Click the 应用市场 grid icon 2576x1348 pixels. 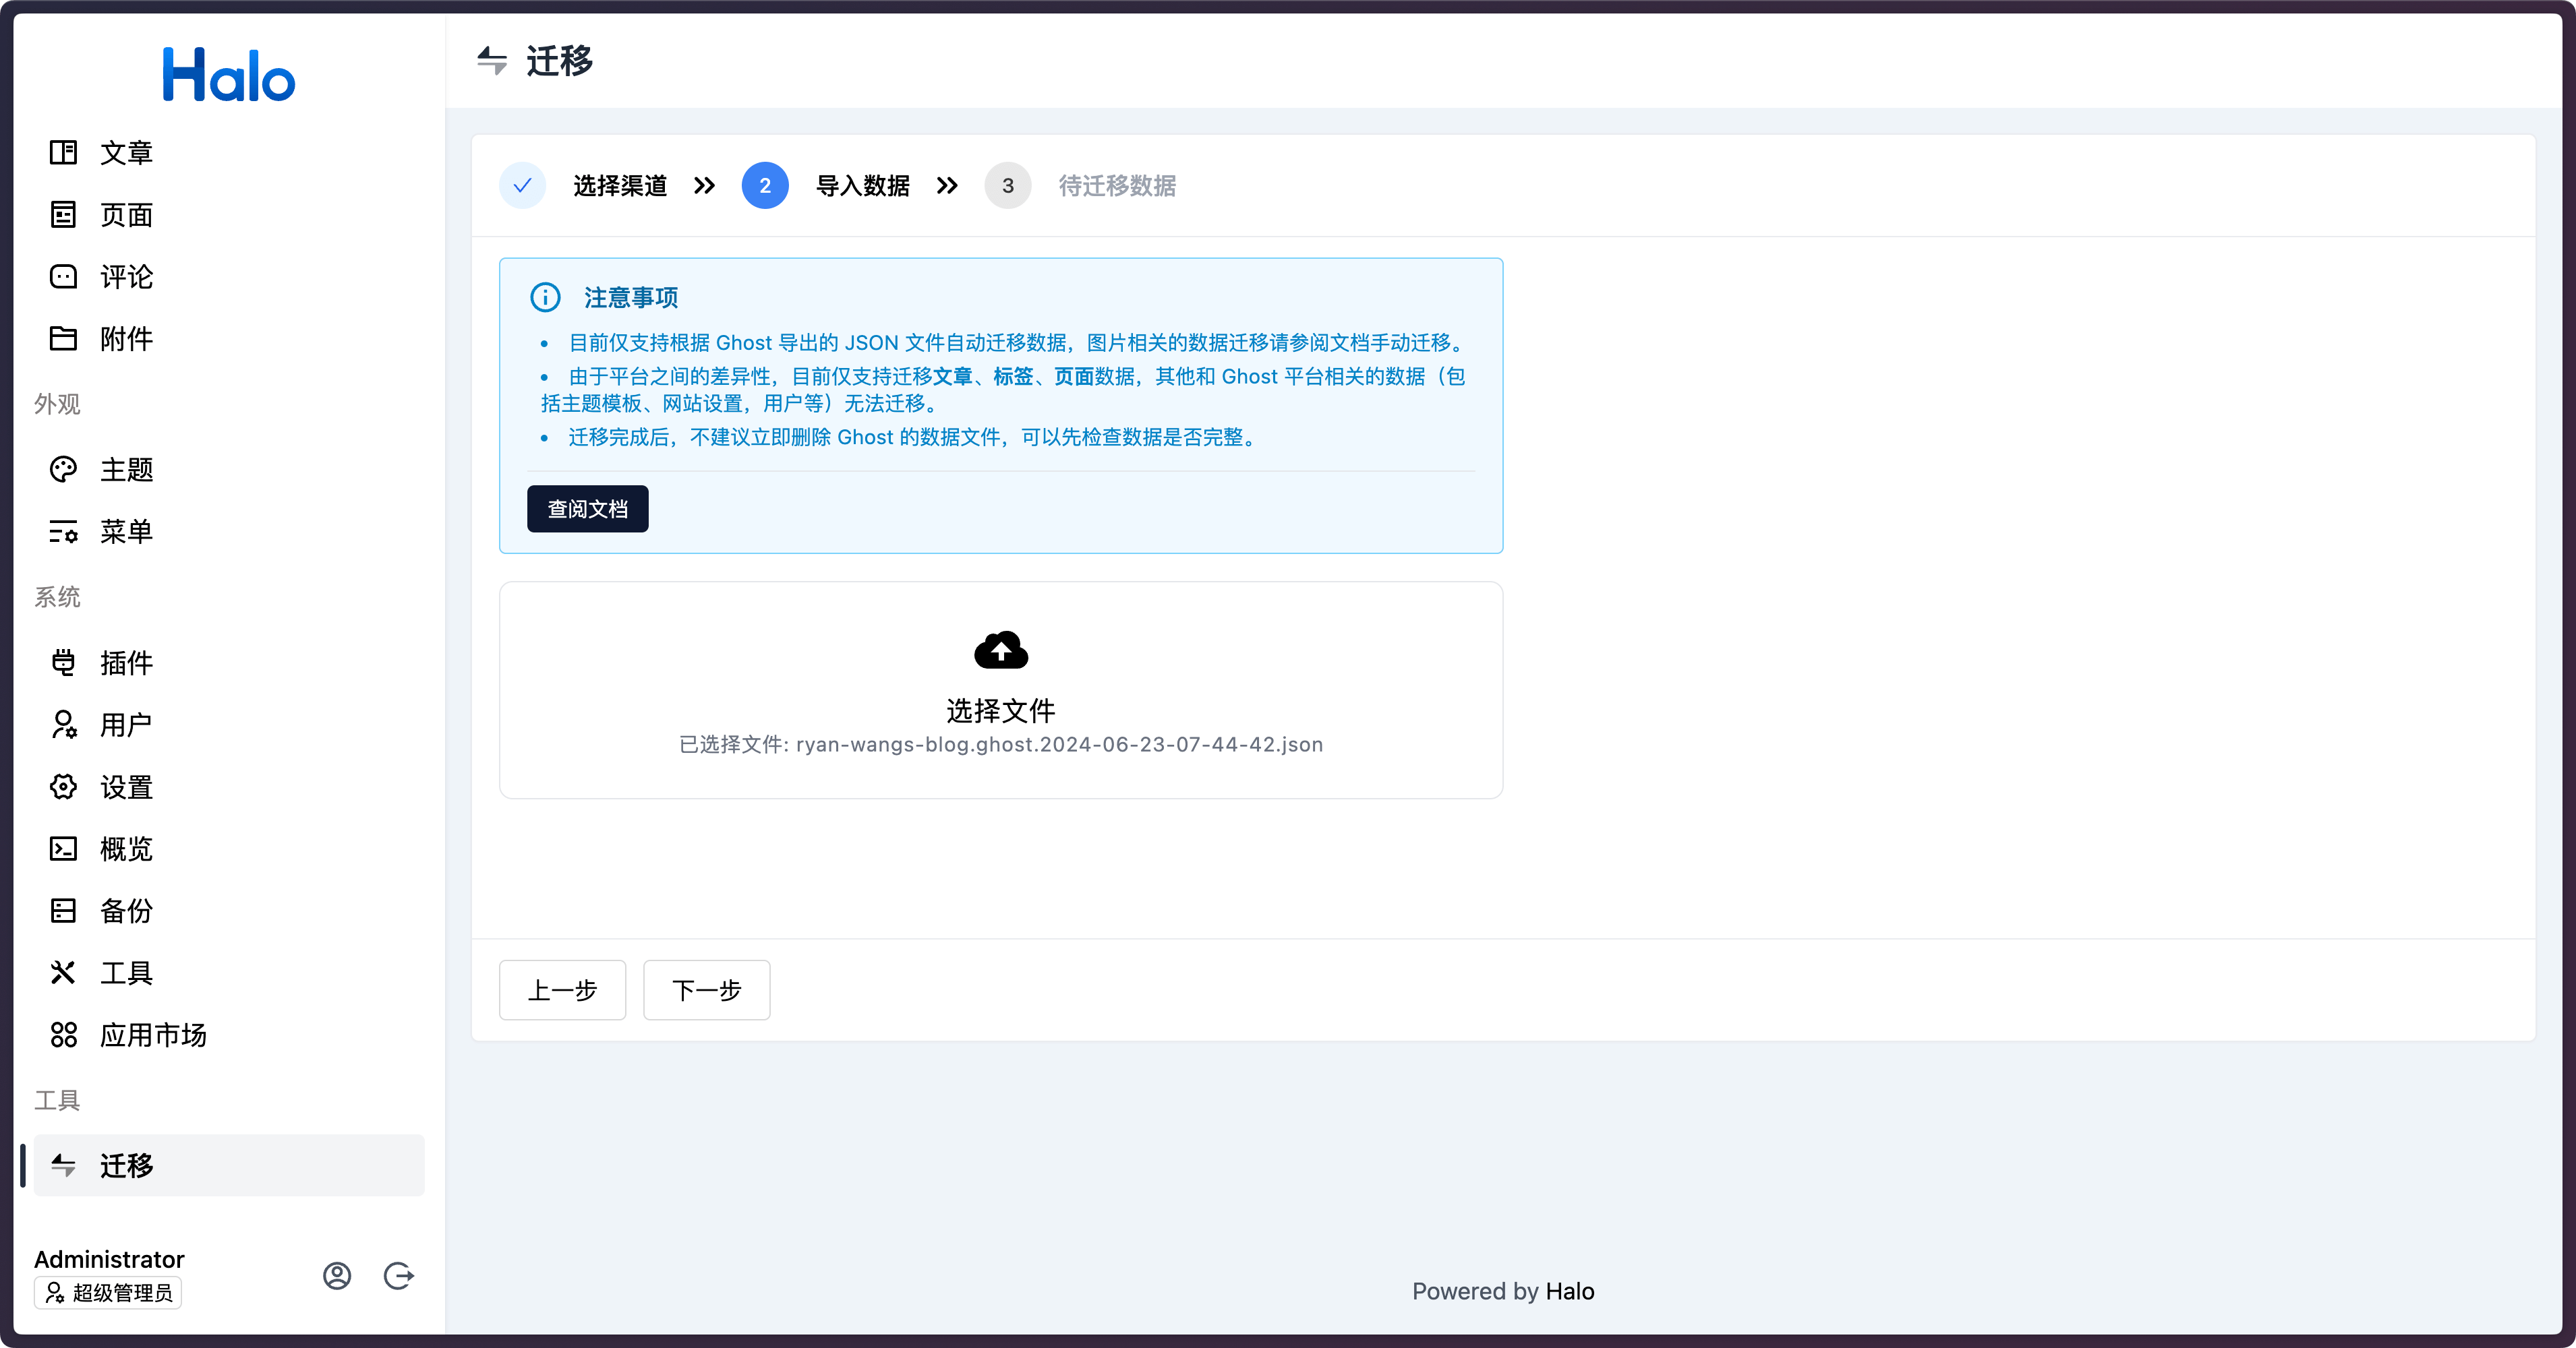pyautogui.click(x=63, y=1034)
